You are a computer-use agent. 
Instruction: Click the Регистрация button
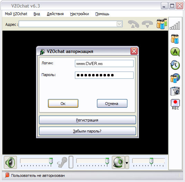(87, 120)
